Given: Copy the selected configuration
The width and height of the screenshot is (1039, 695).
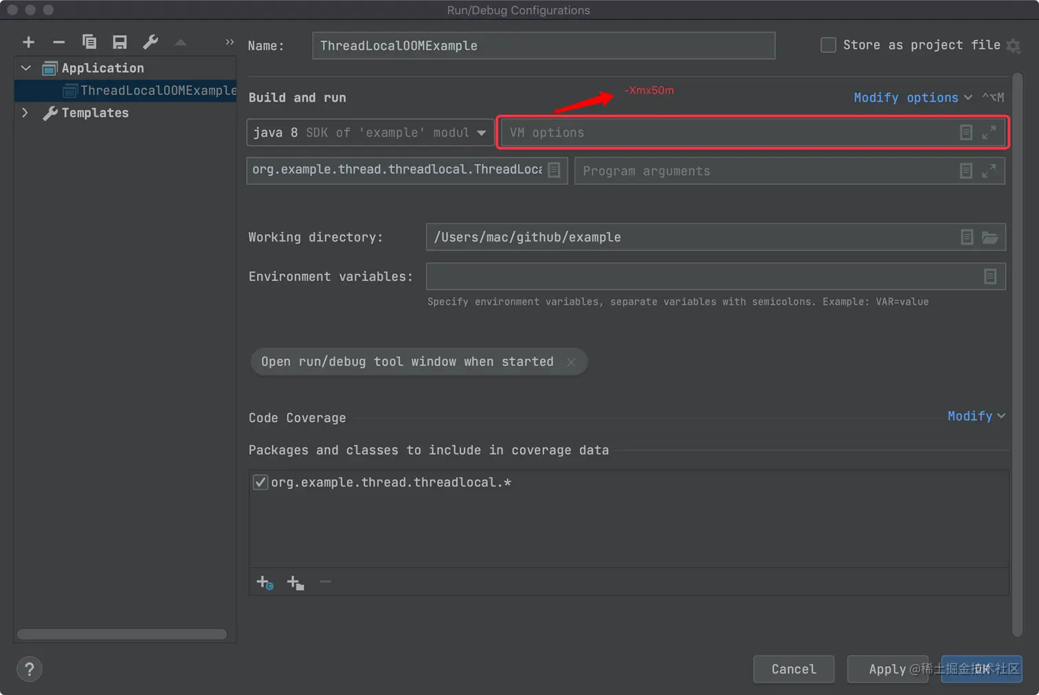Looking at the screenshot, I should (x=89, y=43).
